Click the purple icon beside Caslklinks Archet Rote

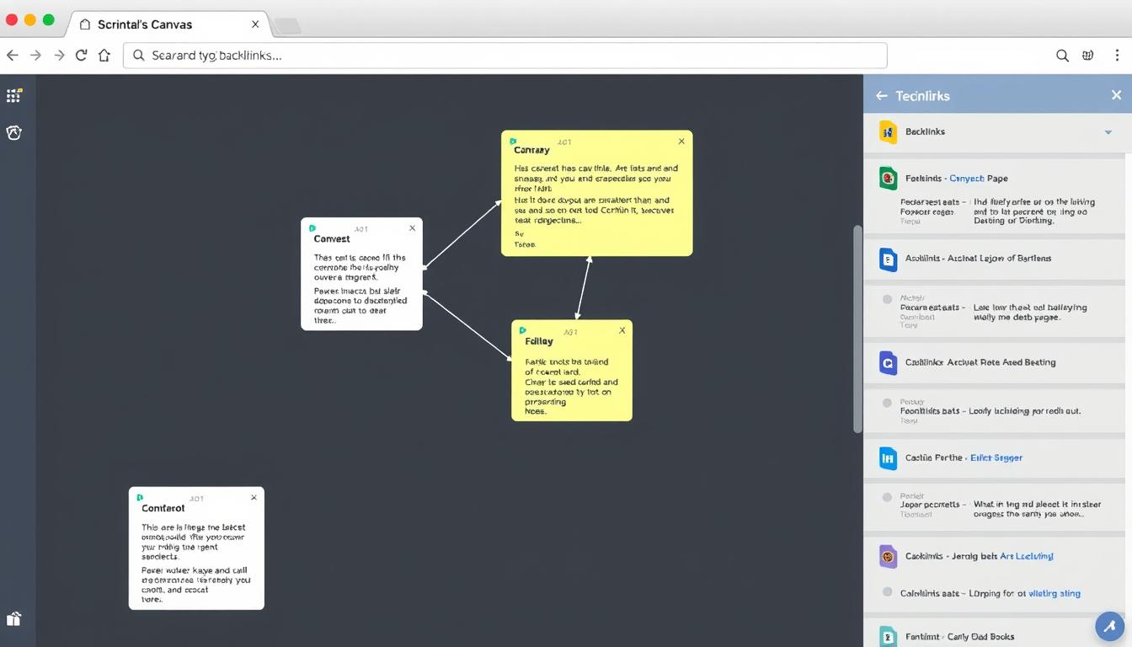[888, 362]
